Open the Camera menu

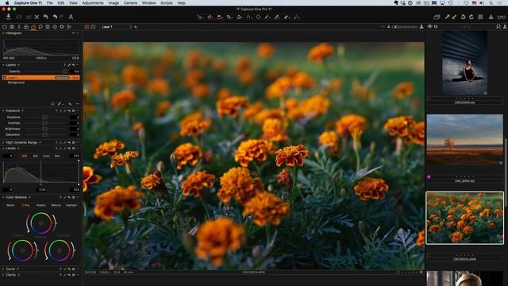[x=130, y=2]
